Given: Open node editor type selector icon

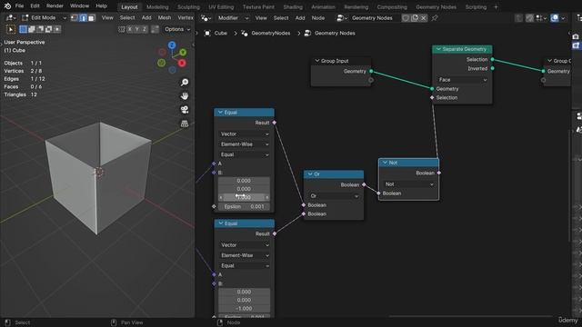Looking at the screenshot, I should pos(206,18).
